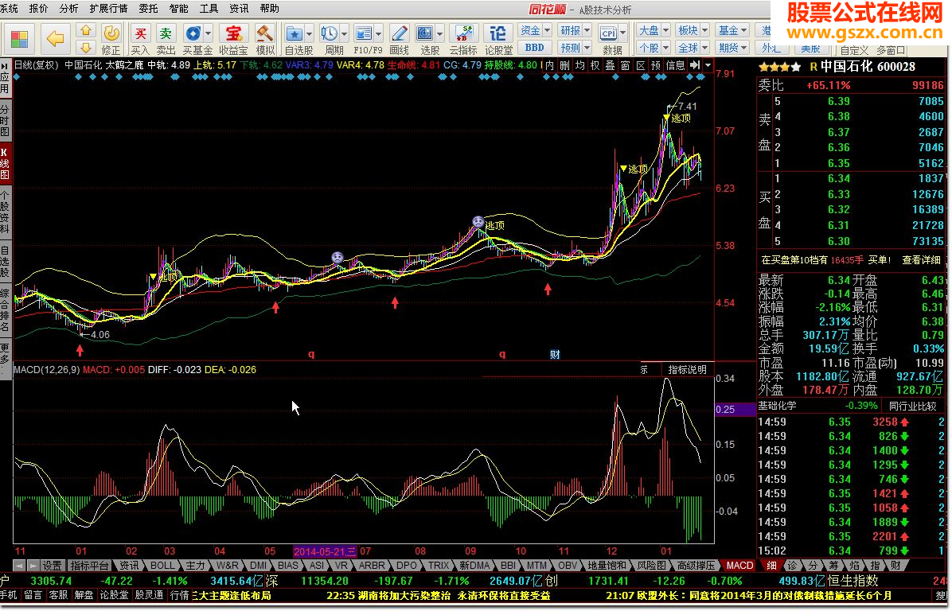This screenshot has height=611, width=952.
Task: Switch to the OBV indicator tab
Action: click(568, 566)
